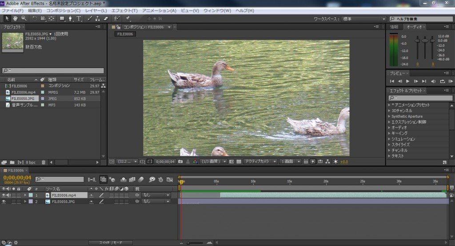Select the Rectangle shape tool
The image size is (455, 246).
tap(62, 19)
